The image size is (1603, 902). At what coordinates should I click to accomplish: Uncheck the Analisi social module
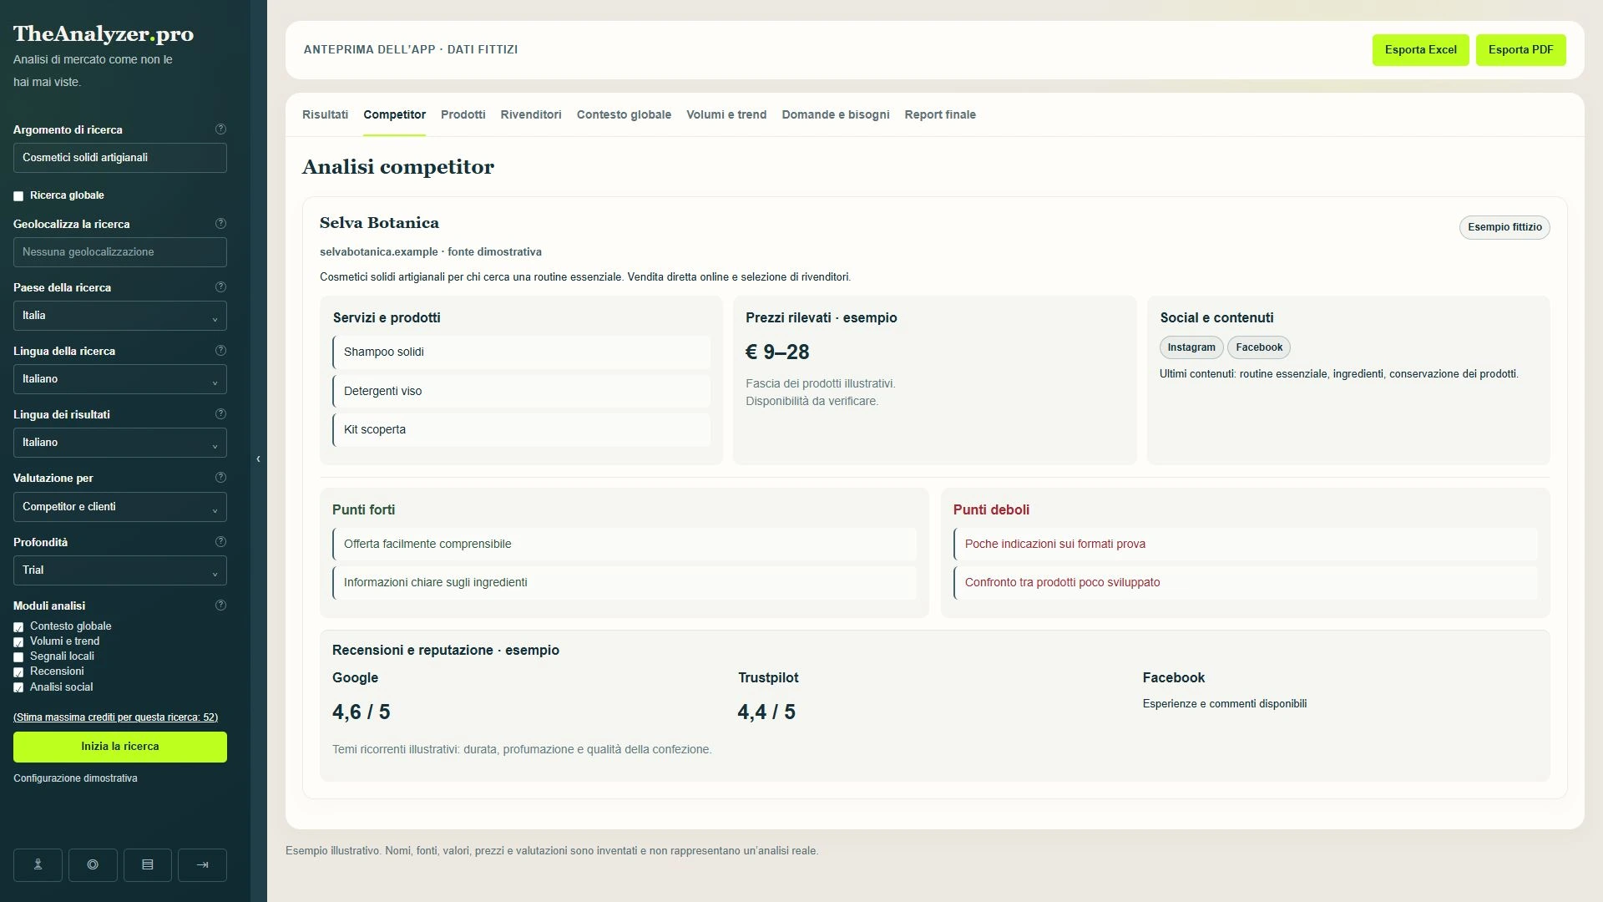coord(18,688)
